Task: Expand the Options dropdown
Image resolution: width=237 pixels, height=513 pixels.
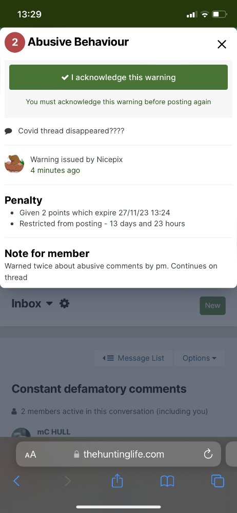Action: point(200,358)
